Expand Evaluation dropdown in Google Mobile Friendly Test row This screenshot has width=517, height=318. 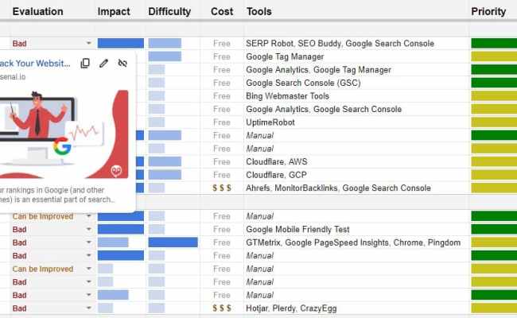coord(89,229)
